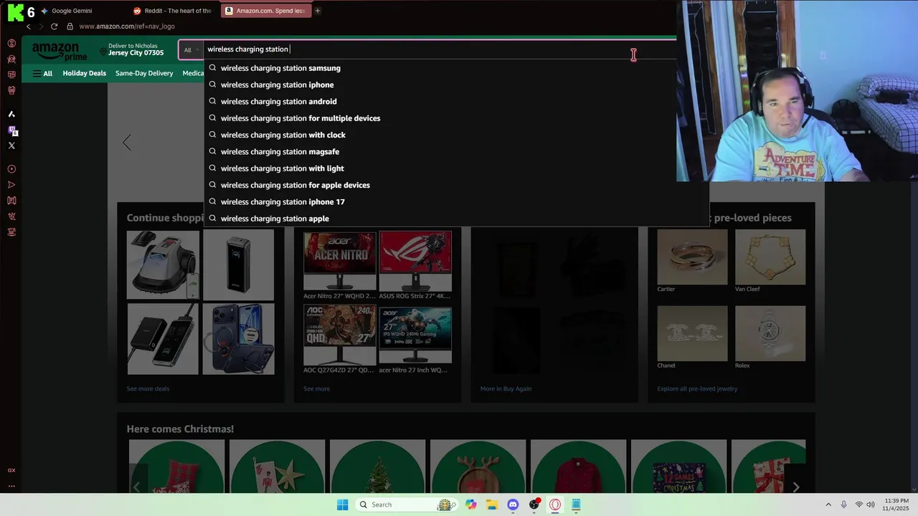This screenshot has height=516, width=918.
Task: Open the All hamburger navigation menu
Action: click(x=42, y=73)
